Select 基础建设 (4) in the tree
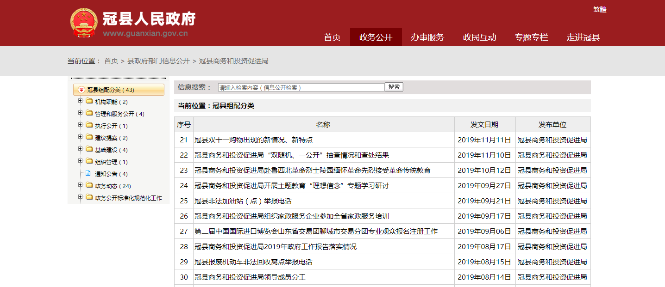 tap(111, 150)
